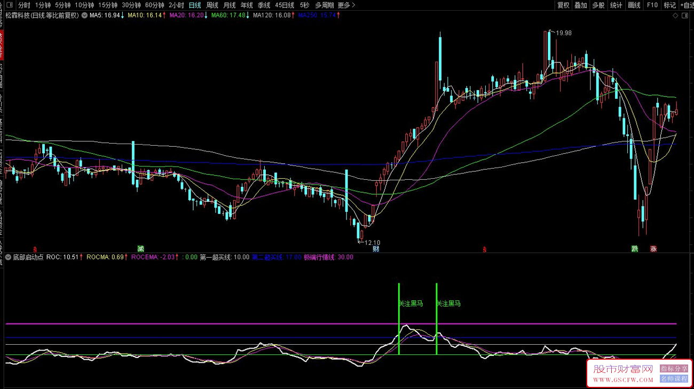Toggle the 复权 price adjustment option
This screenshot has width=694, height=389.
pyautogui.click(x=563, y=5)
